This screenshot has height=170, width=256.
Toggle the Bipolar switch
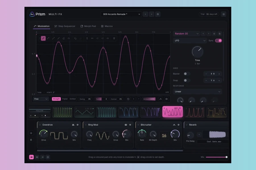pyautogui.click(x=187, y=74)
